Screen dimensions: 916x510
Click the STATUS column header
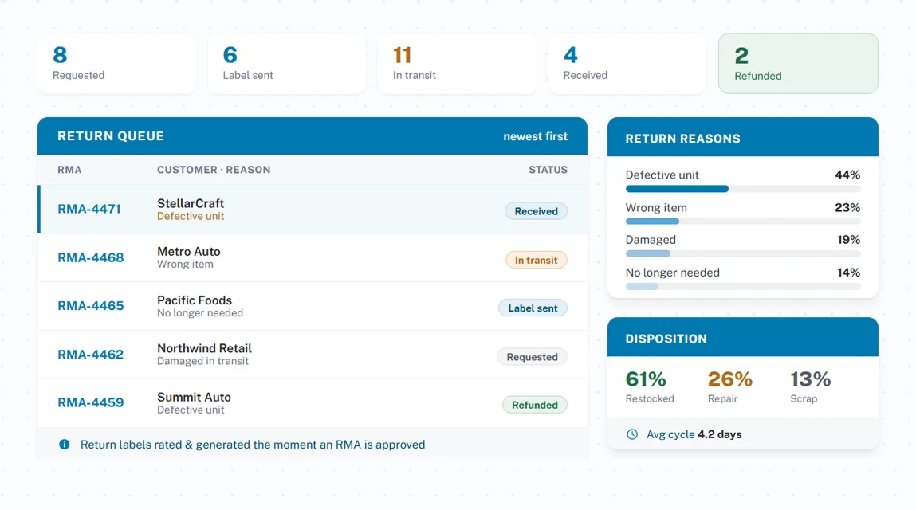click(x=548, y=170)
